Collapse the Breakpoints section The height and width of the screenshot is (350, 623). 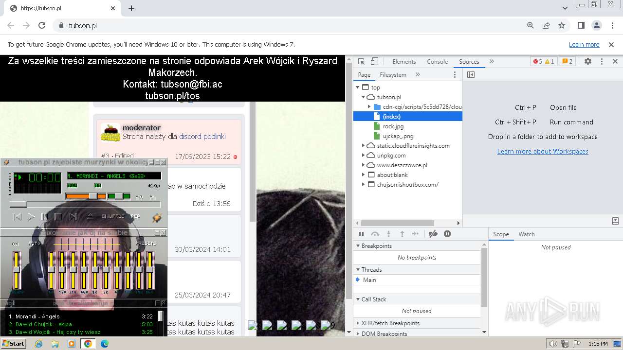pos(358,246)
